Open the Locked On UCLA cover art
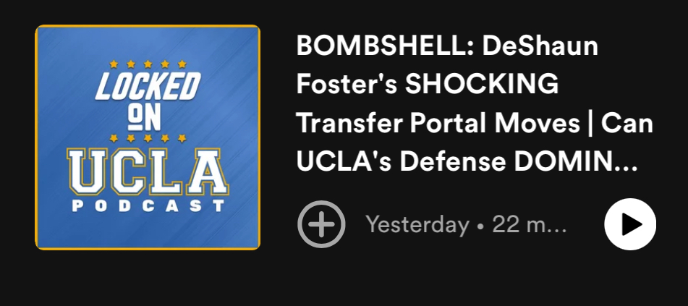The height and width of the screenshot is (306, 688). [x=148, y=137]
